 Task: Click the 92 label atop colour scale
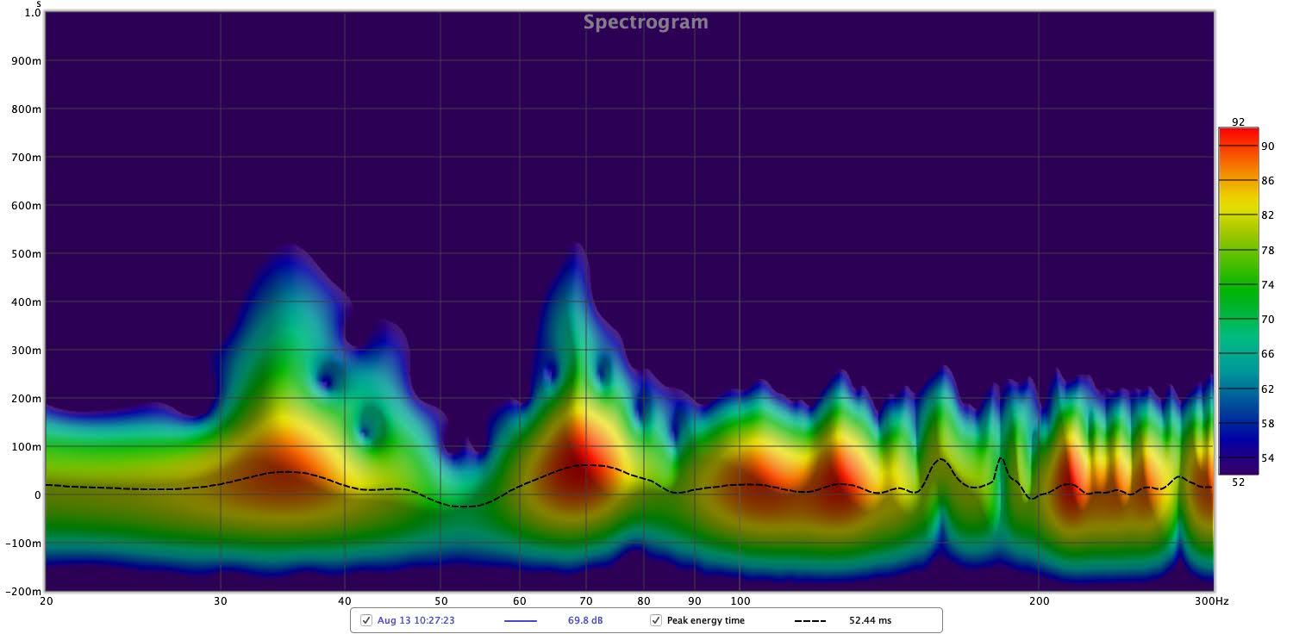(x=1239, y=121)
